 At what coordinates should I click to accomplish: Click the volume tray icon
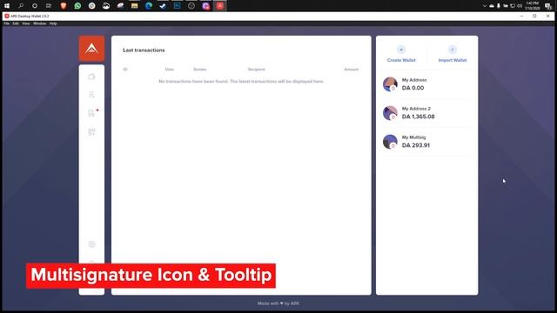(520, 6)
